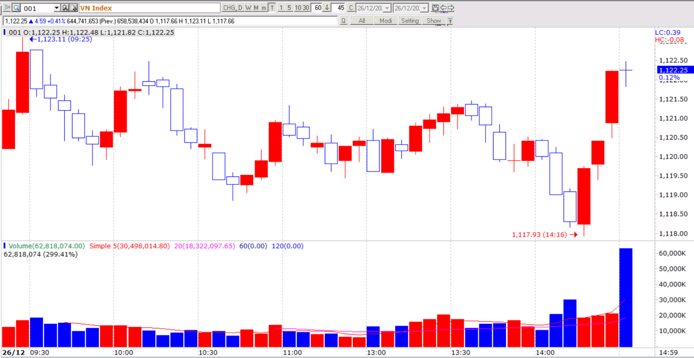
Task: Click the save chart floppy disk icon
Action: (435, 8)
